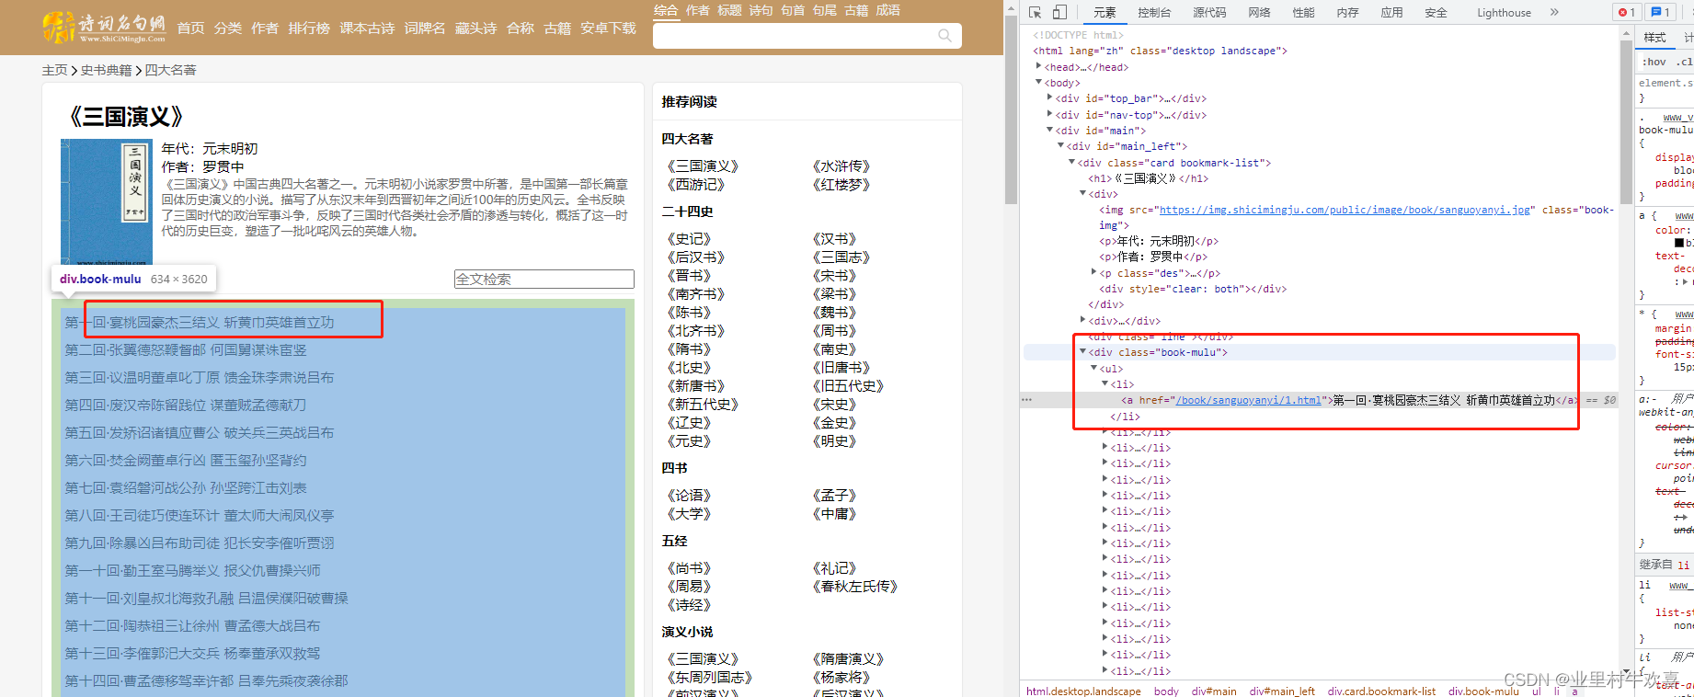Open the 《史记》 recommended reading link
The width and height of the screenshot is (1694, 697).
coord(689,238)
